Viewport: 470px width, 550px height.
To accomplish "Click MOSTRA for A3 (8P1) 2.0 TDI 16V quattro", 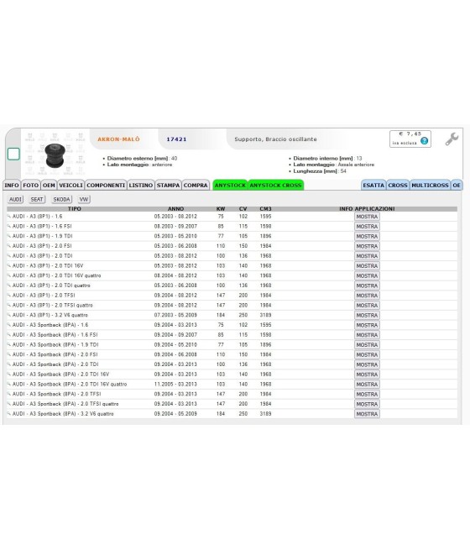I will click(x=367, y=275).
